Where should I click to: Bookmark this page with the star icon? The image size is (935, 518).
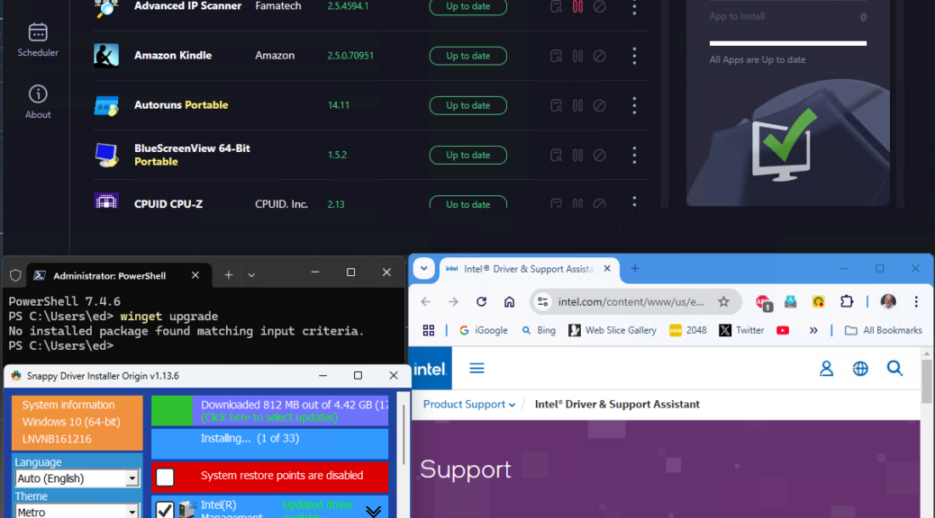[x=724, y=302]
